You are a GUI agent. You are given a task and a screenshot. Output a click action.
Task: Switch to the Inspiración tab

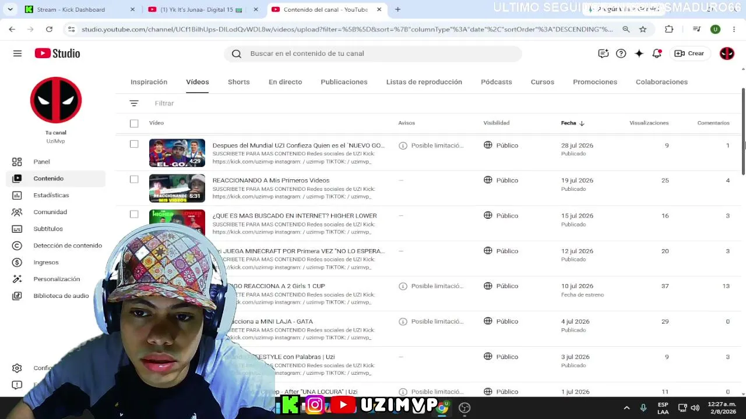tap(149, 82)
